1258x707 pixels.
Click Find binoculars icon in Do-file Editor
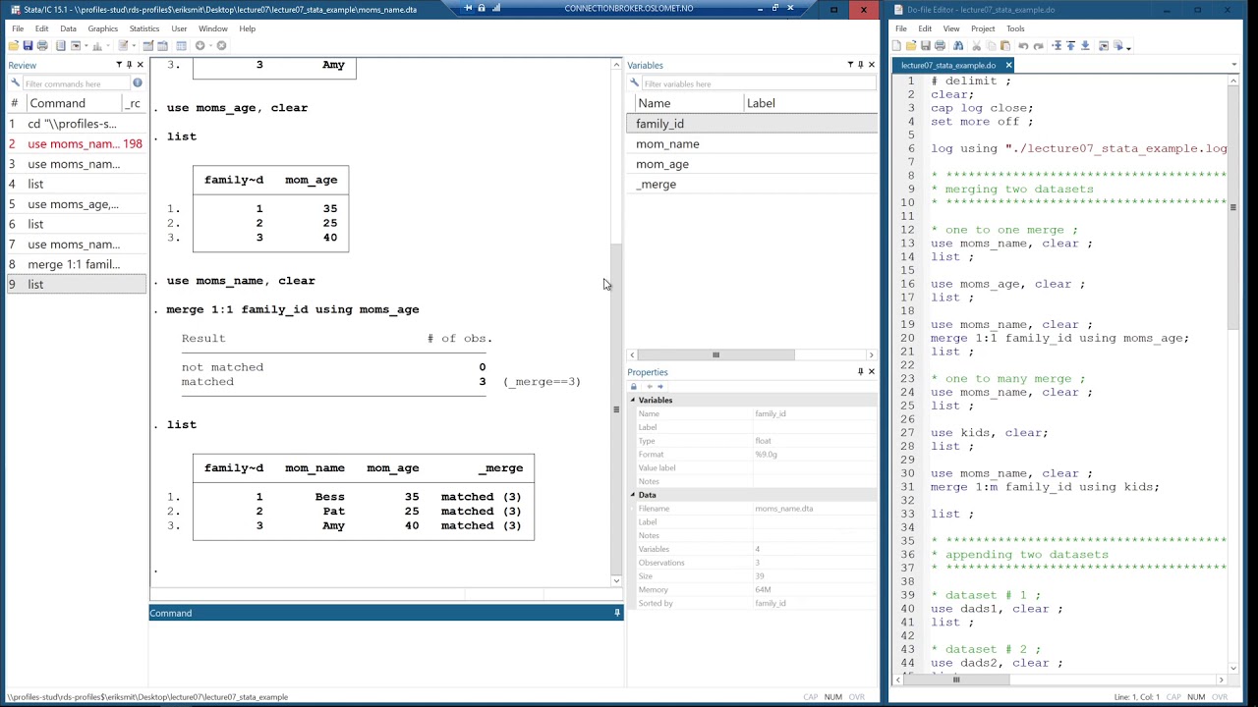pos(958,45)
